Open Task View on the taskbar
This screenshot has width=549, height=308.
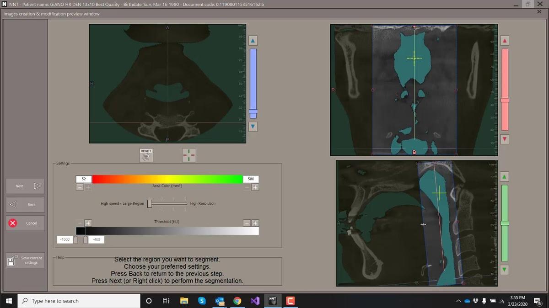(166, 301)
